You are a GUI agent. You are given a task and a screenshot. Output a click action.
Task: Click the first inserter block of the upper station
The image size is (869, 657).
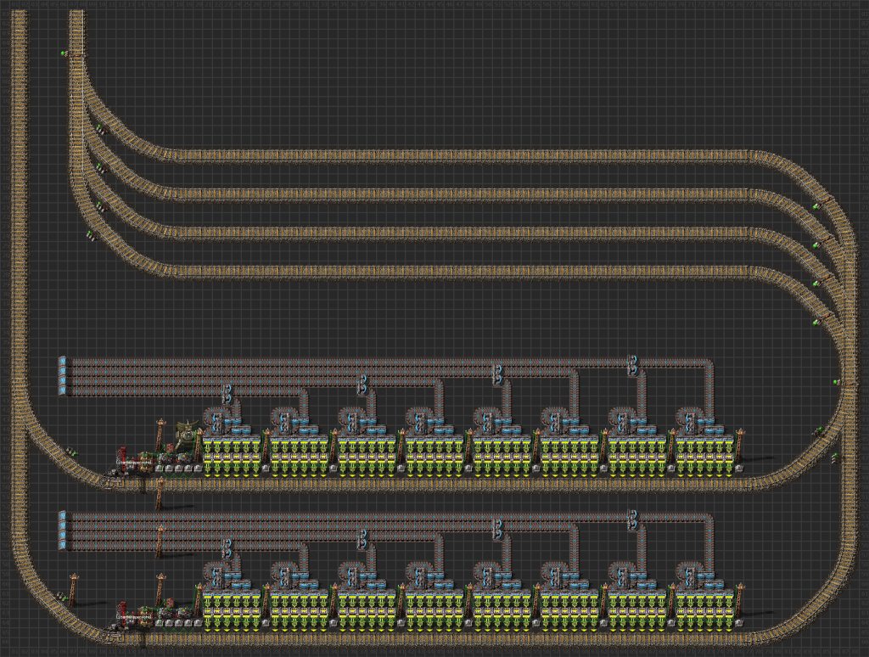pos(228,456)
